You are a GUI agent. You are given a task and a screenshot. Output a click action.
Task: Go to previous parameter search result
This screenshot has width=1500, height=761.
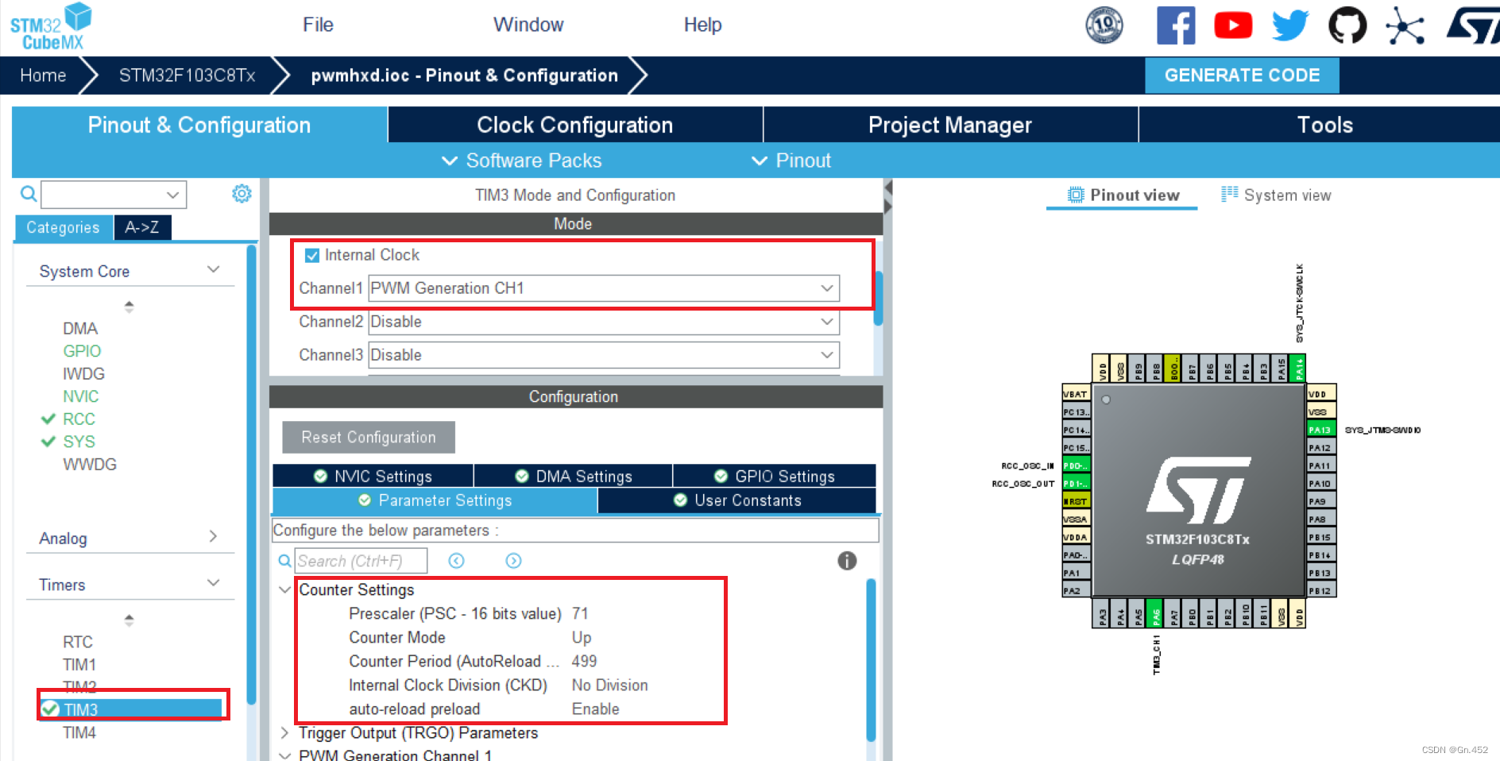[x=456, y=561]
